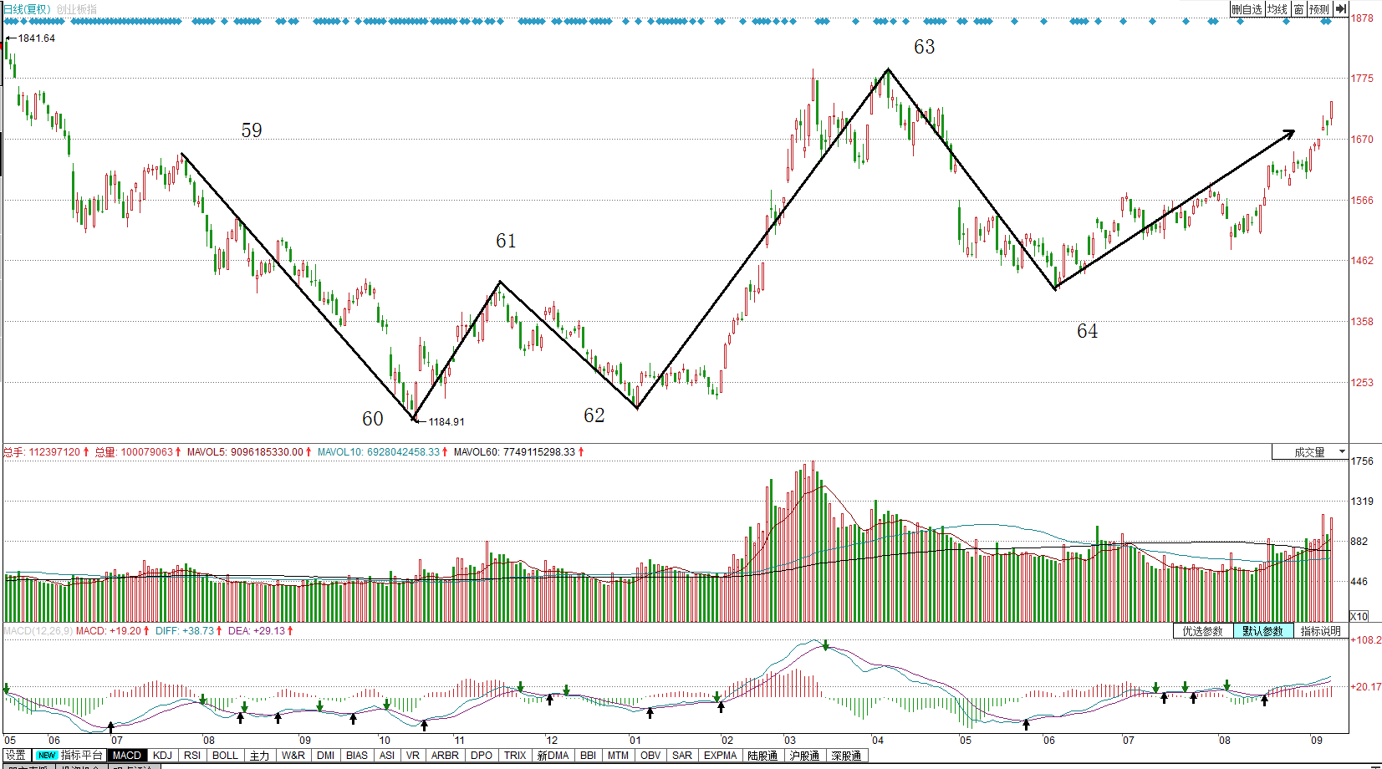The height and width of the screenshot is (769, 1382).
Task: Switch to the KDJ indicator tab
Action: pos(162,755)
